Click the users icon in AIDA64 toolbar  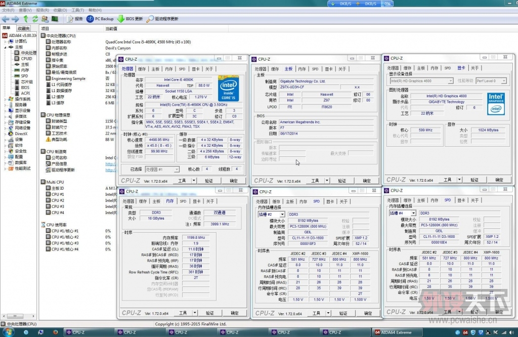[45, 19]
